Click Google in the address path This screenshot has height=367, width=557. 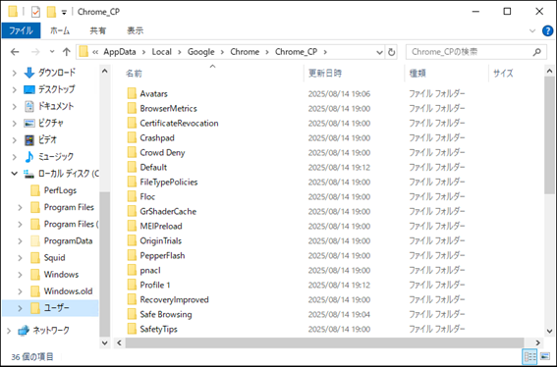200,52
